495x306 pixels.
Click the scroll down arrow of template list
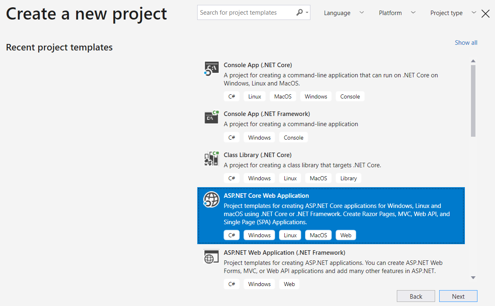pos(473,278)
